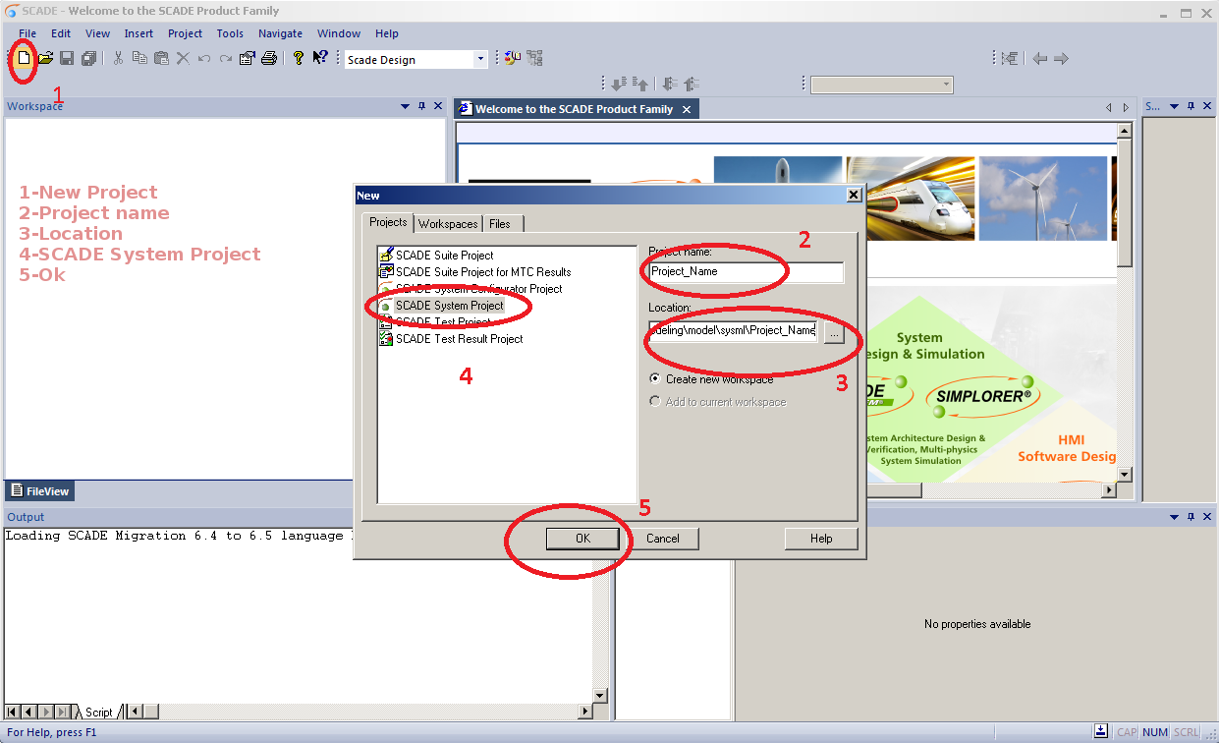Click the Save All toolbar icon

click(x=88, y=58)
